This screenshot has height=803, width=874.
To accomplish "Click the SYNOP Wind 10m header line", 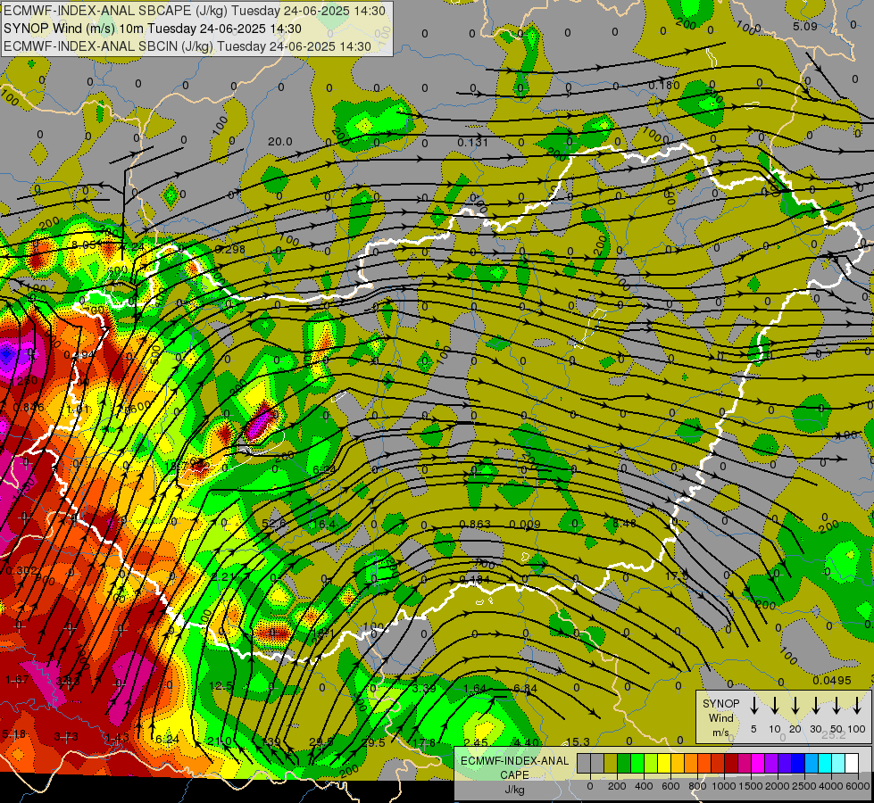I will point(152,29).
